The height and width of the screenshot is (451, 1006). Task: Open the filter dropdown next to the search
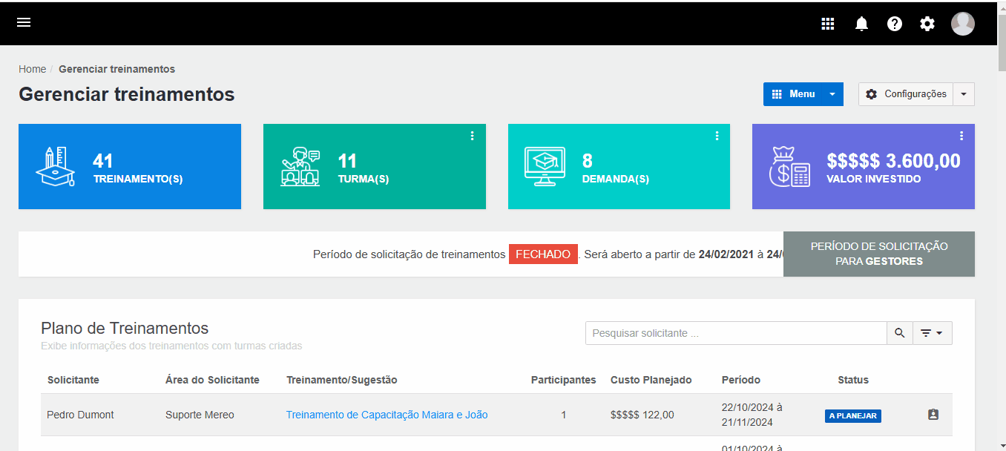pos(932,332)
